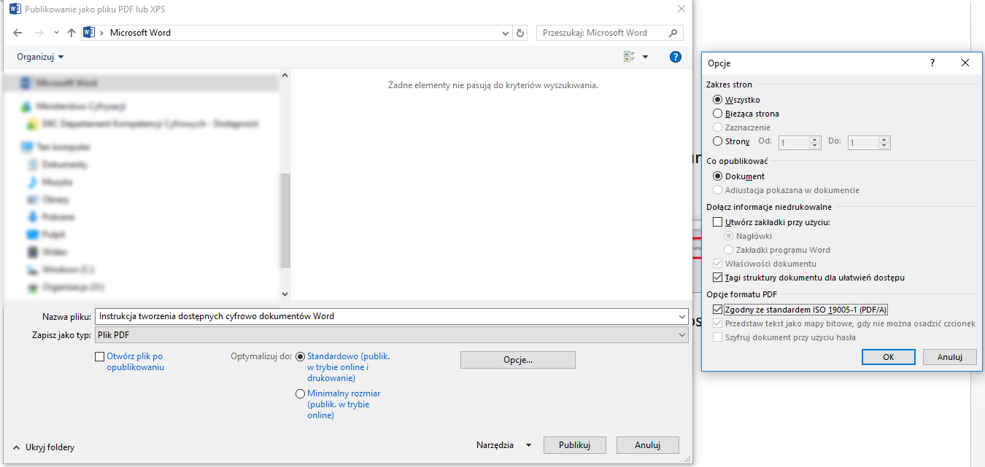
Task: Enable 'Otwórz plik po opublikowaniu' checkbox
Action: pyautogui.click(x=100, y=357)
